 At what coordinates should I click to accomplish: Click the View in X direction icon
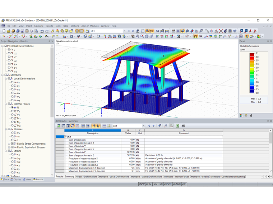157,36
